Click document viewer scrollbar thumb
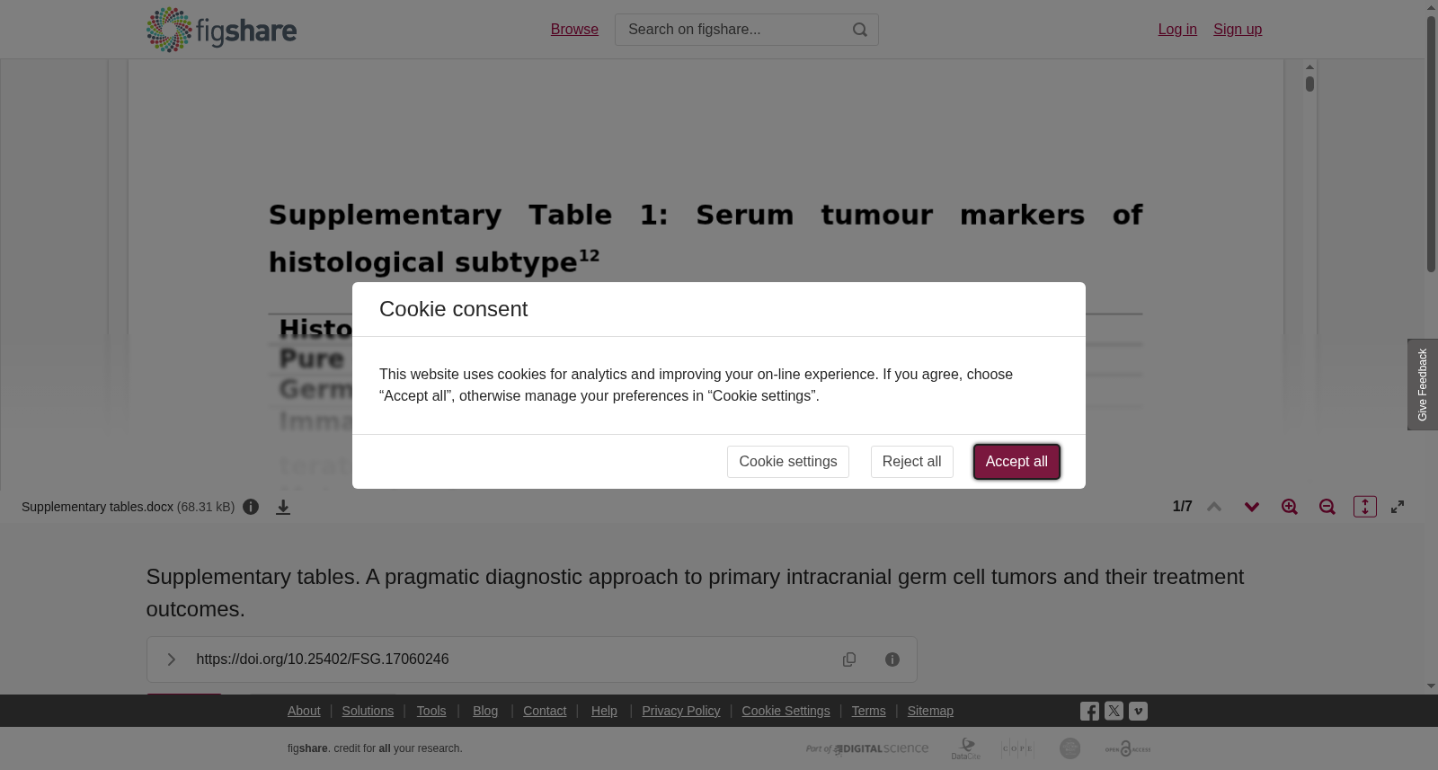The width and height of the screenshot is (1438, 770). point(1310,84)
